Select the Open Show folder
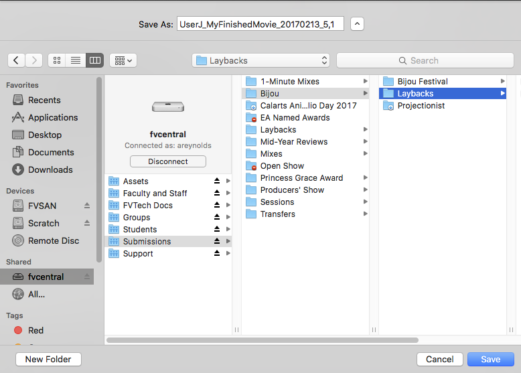This screenshot has height=373, width=521. [305, 166]
